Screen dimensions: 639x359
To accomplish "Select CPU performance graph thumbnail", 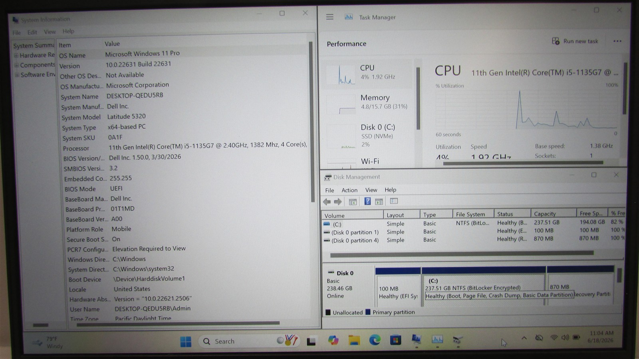I will 340,74.
